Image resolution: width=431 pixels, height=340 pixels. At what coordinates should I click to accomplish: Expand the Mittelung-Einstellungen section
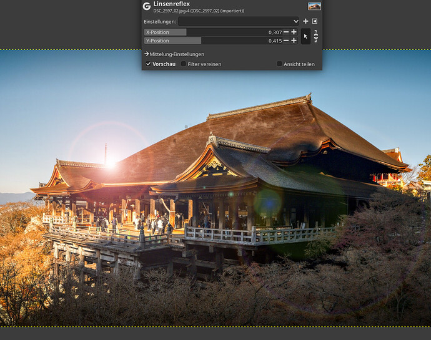(x=175, y=54)
